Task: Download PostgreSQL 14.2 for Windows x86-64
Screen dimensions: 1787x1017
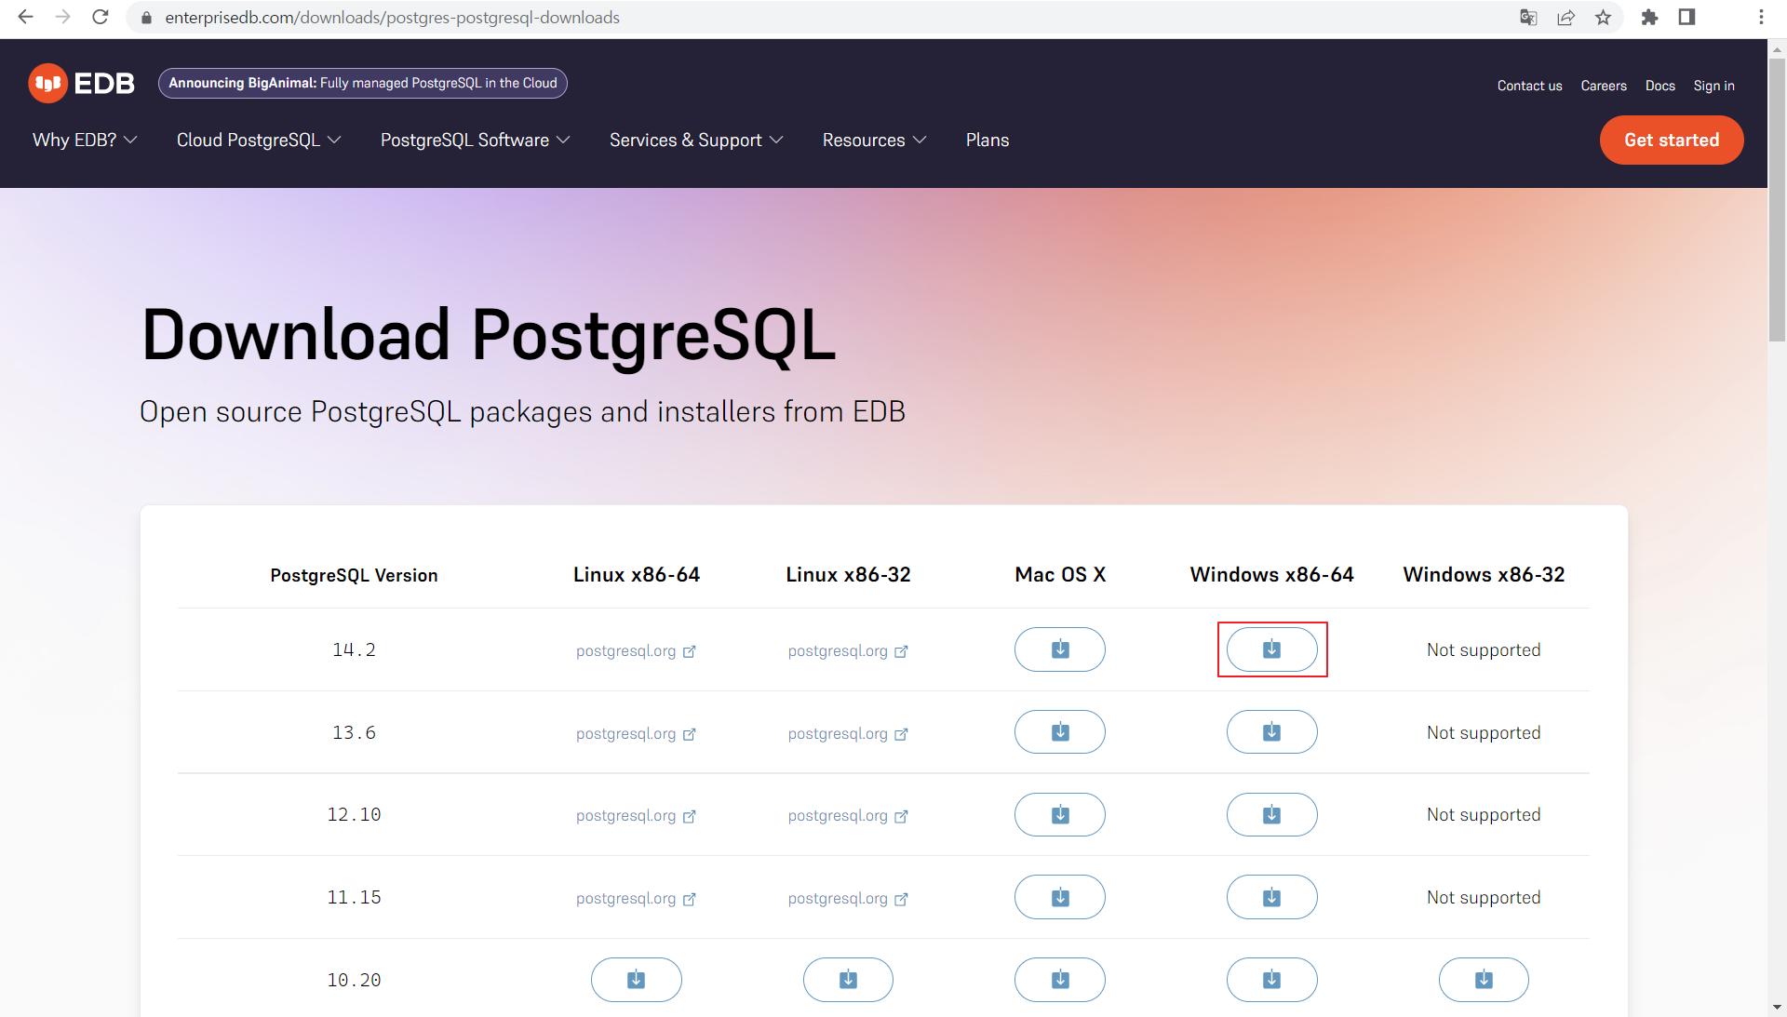Action: 1271,649
